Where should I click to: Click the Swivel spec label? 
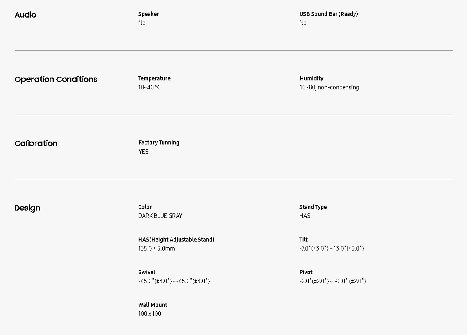pyautogui.click(x=146, y=272)
